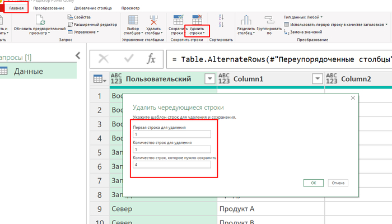Viewport: 392px width, 224px height.
Task: Open the Удалить строки menu
Action: point(197,30)
